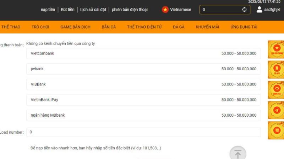Open the BẮN CÁ menu
Image resolution: width=284 pixels, height=159 pixels.
click(109, 27)
